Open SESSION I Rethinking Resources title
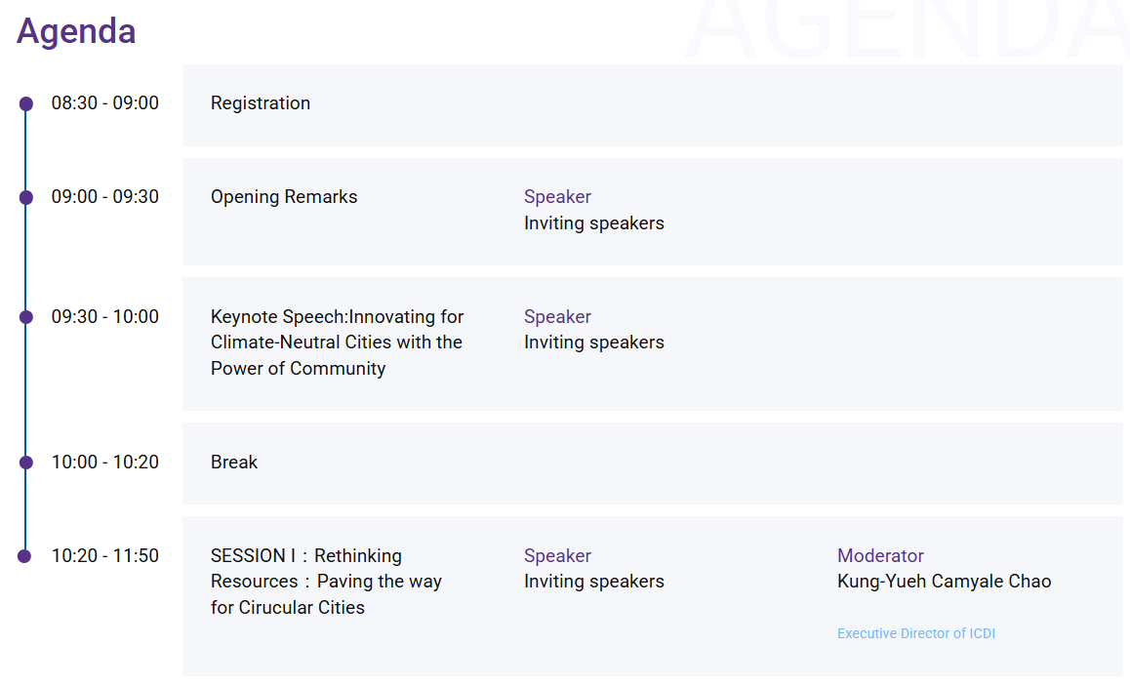 click(327, 582)
